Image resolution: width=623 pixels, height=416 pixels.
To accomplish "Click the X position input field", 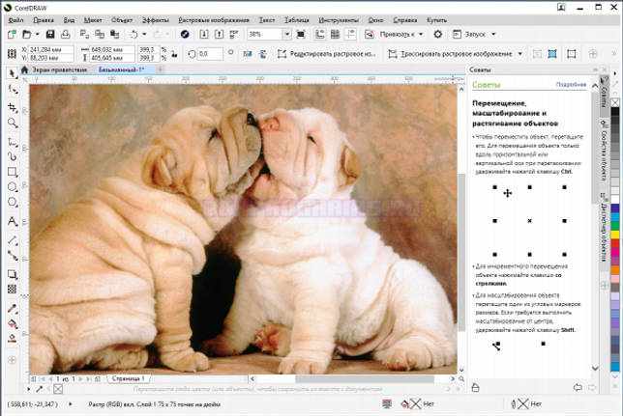I will [51, 49].
